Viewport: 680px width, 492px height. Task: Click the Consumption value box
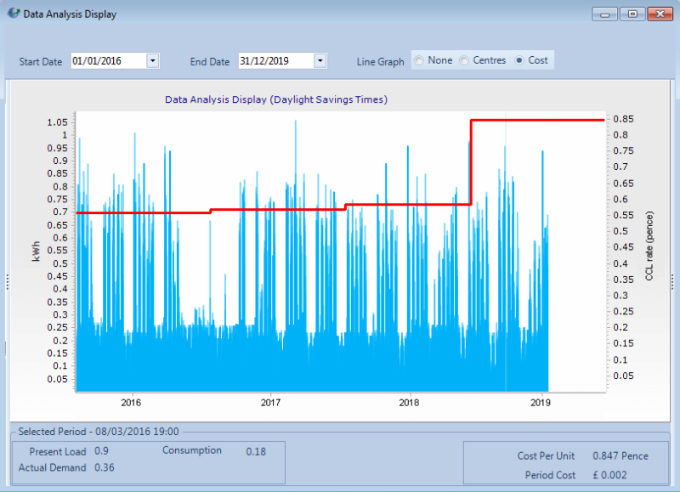point(257,451)
